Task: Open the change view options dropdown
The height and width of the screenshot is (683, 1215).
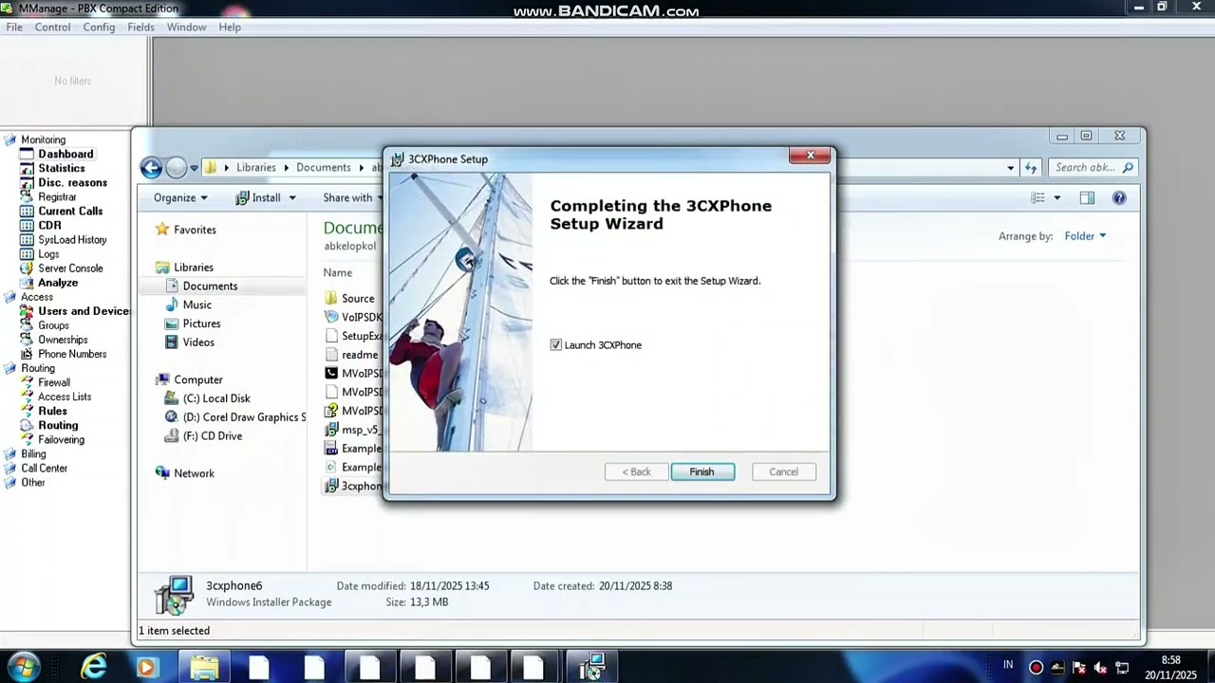Action: (x=1058, y=197)
